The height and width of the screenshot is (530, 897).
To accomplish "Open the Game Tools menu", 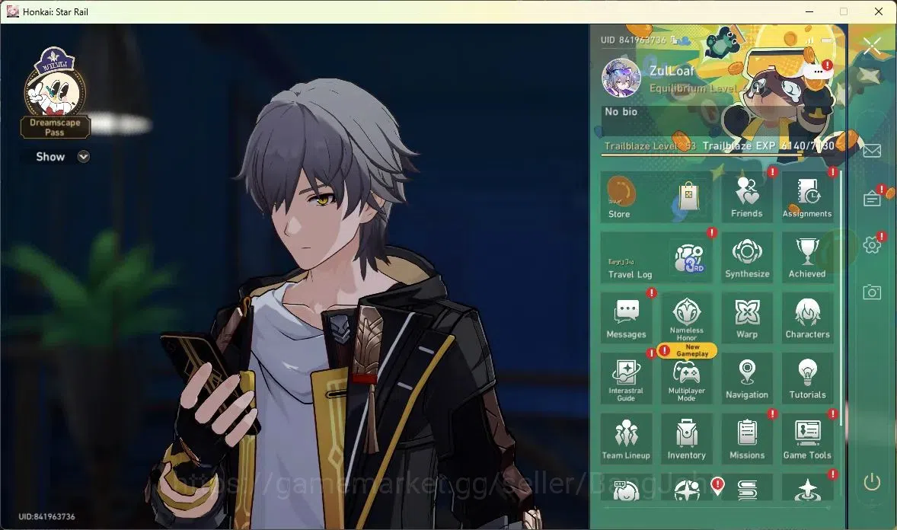I will click(807, 439).
